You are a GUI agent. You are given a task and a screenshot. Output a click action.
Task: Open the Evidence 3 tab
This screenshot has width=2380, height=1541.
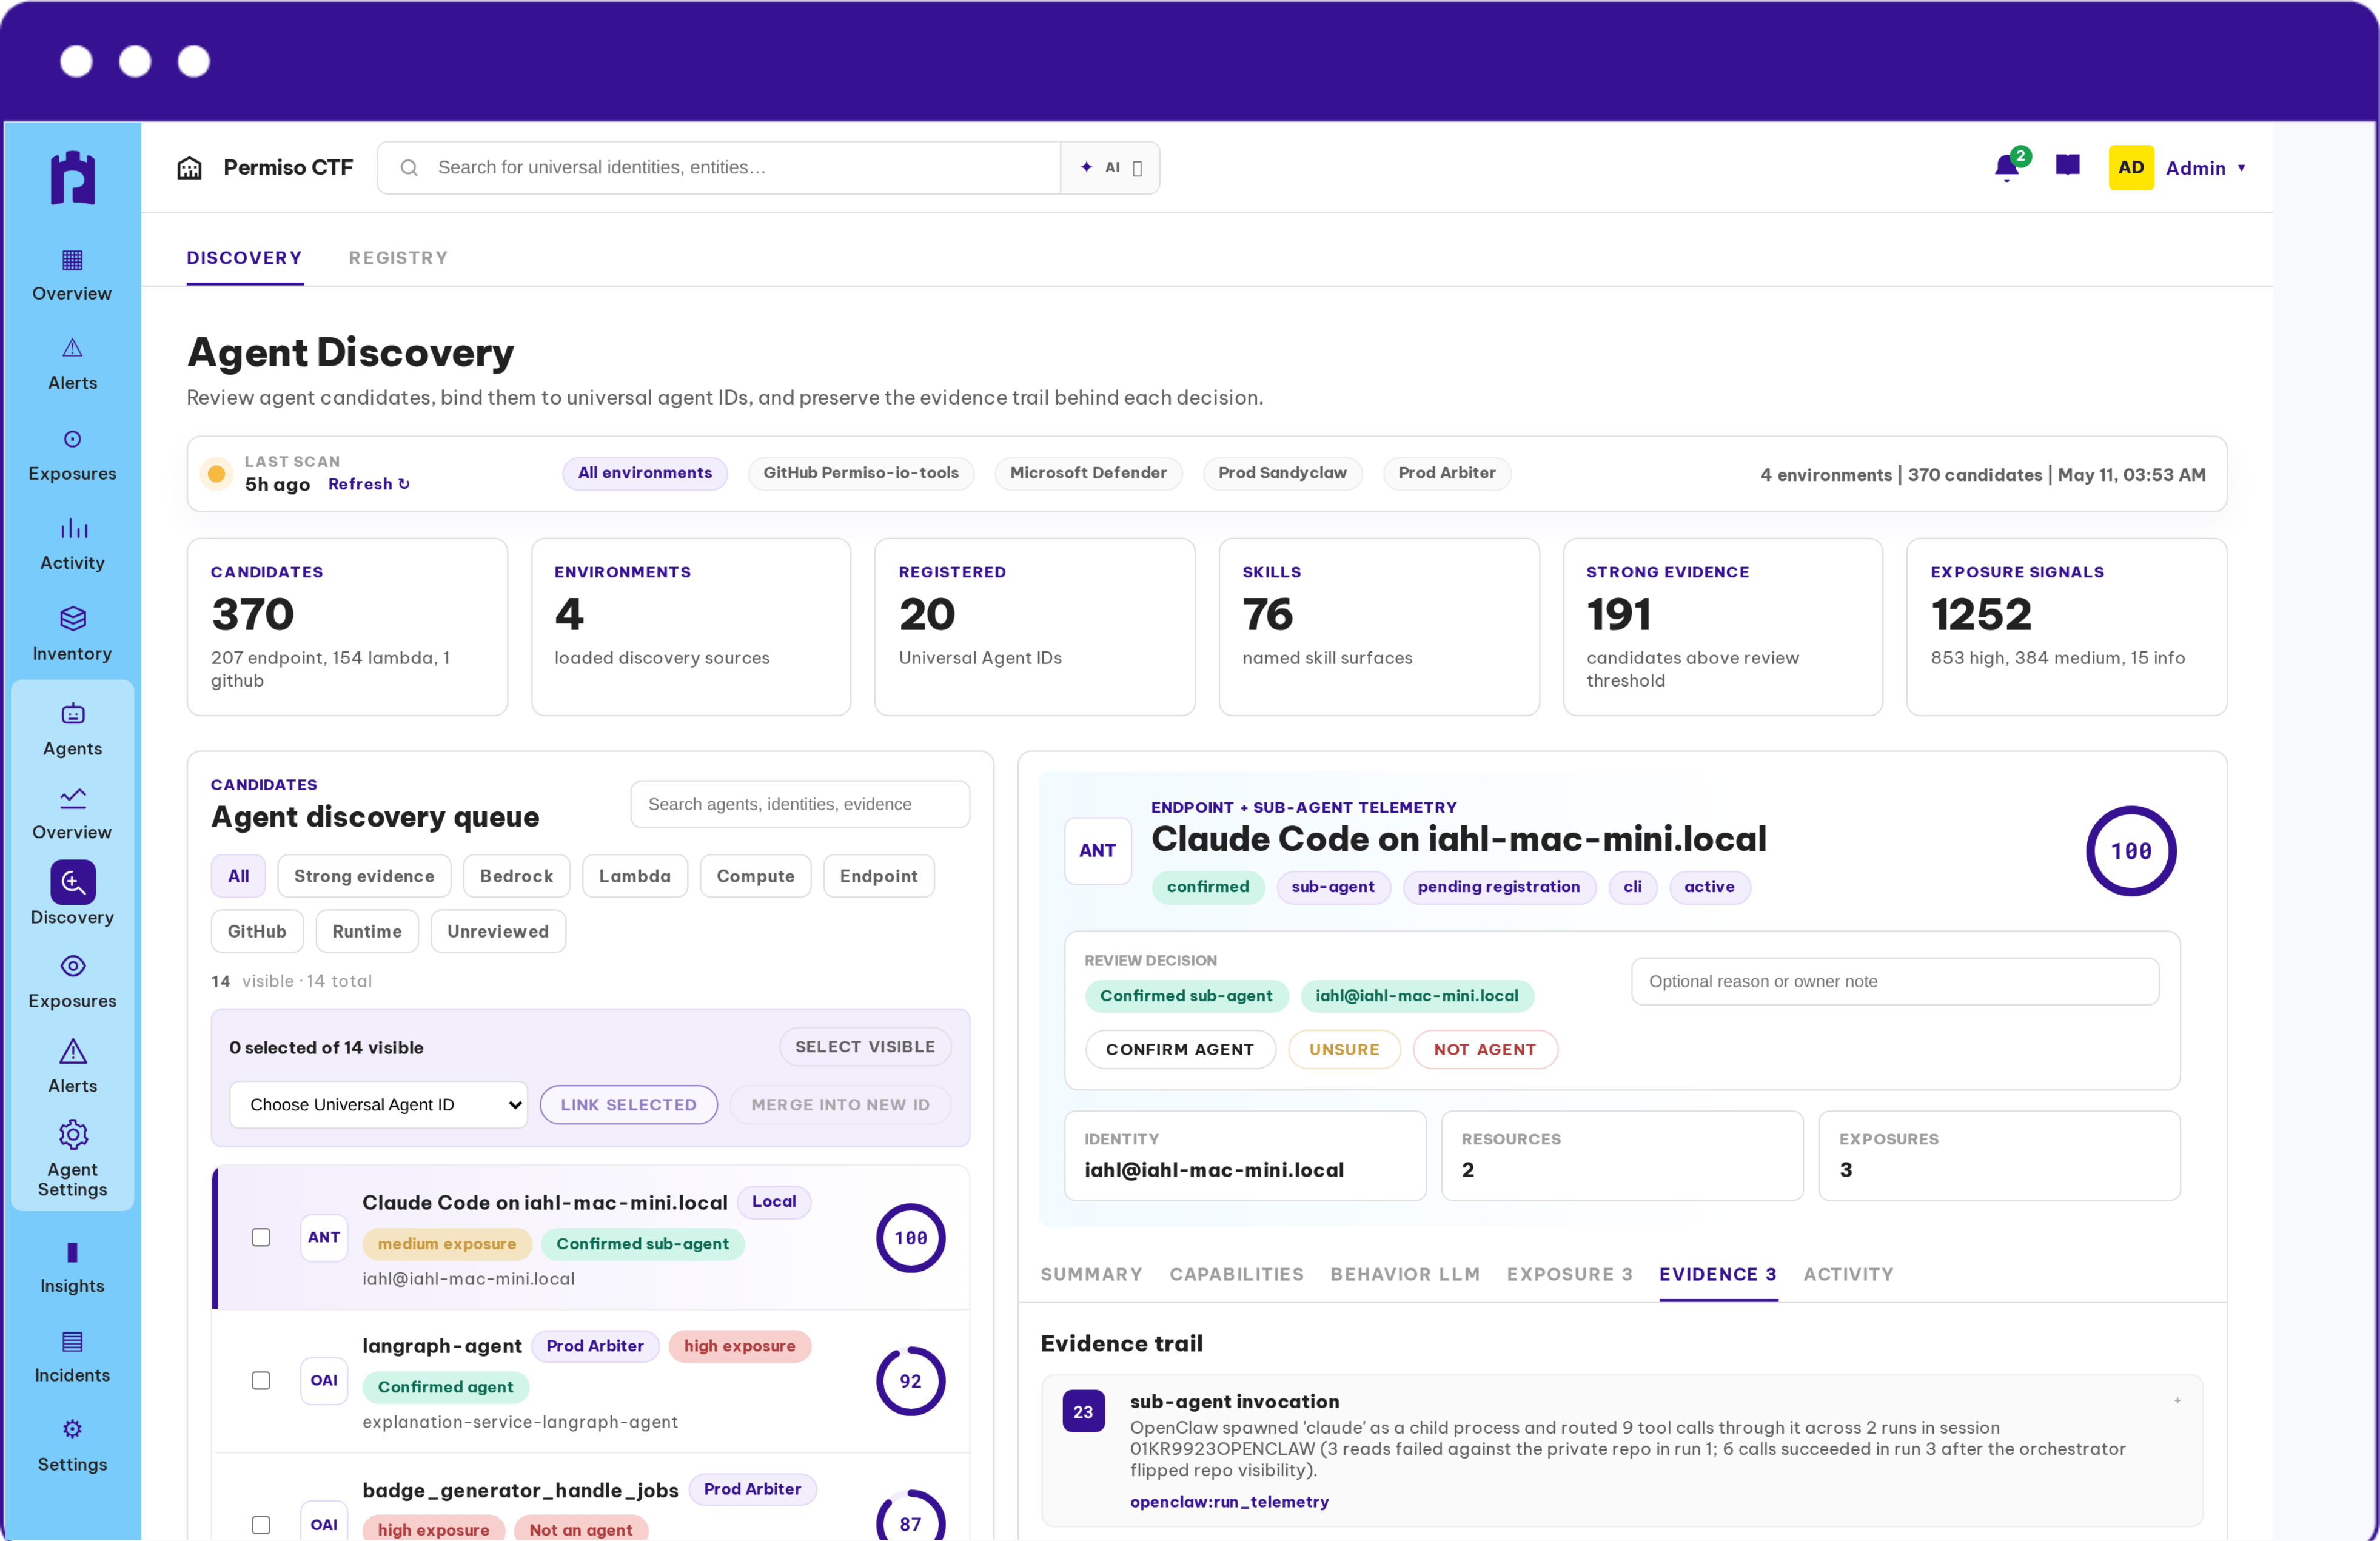click(1718, 1275)
